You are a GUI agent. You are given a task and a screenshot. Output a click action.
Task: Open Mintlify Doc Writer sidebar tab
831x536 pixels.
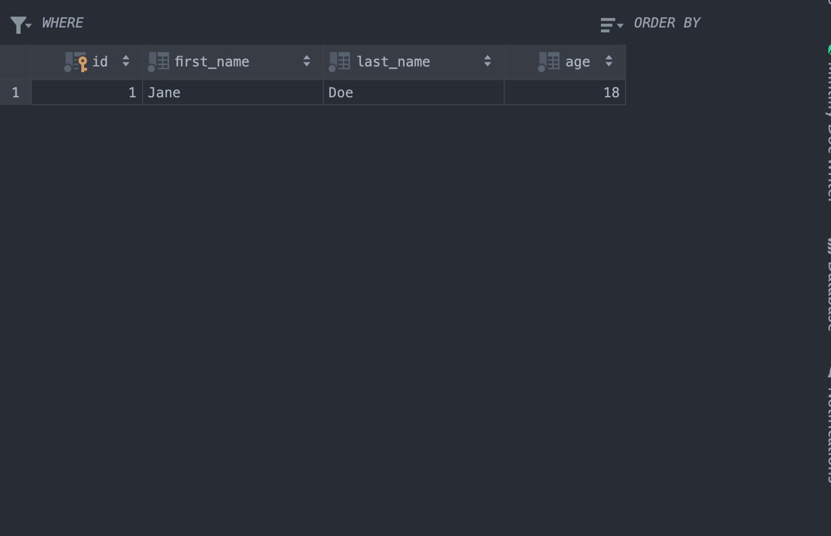[827, 123]
